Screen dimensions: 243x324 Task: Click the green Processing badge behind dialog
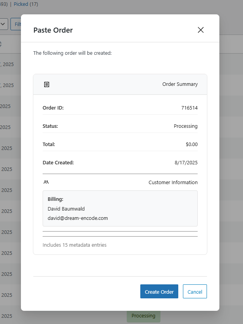tap(143, 316)
